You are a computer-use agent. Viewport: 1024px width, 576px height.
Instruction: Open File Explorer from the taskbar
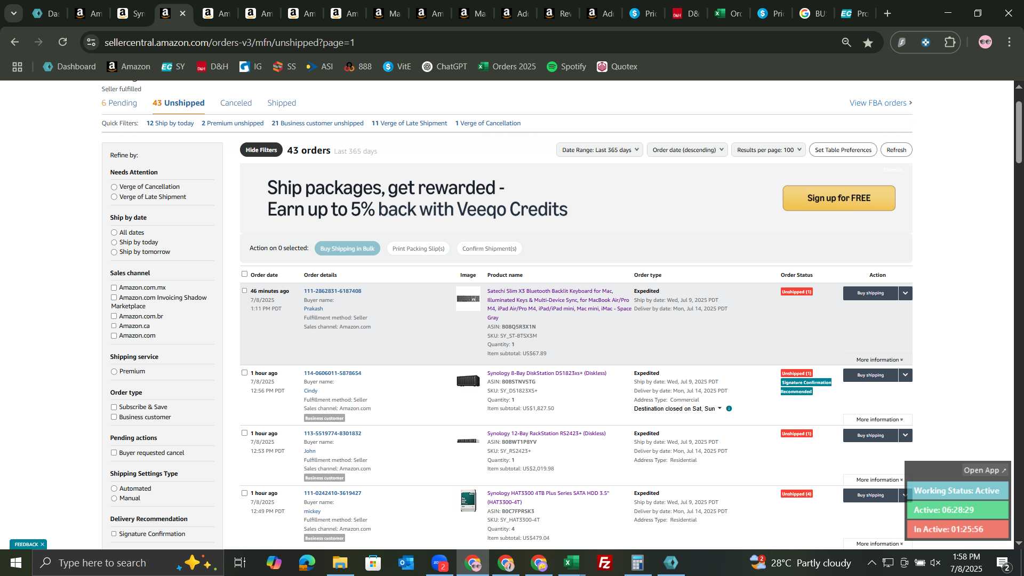340,563
